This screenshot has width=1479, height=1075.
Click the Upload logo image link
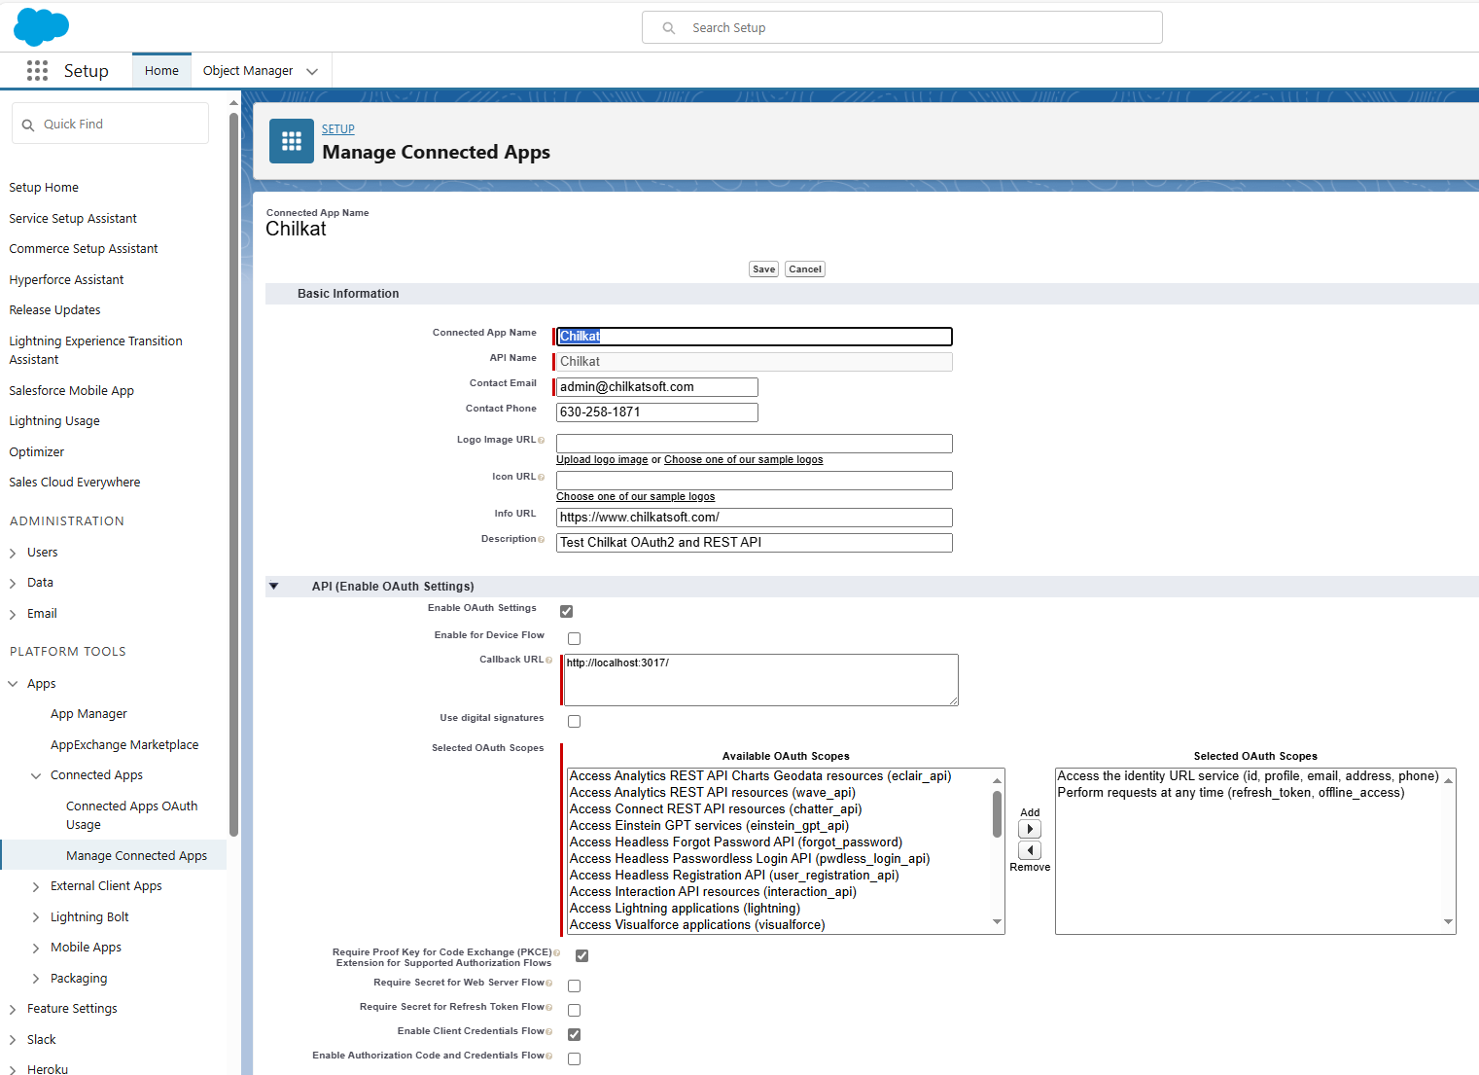[x=602, y=460]
